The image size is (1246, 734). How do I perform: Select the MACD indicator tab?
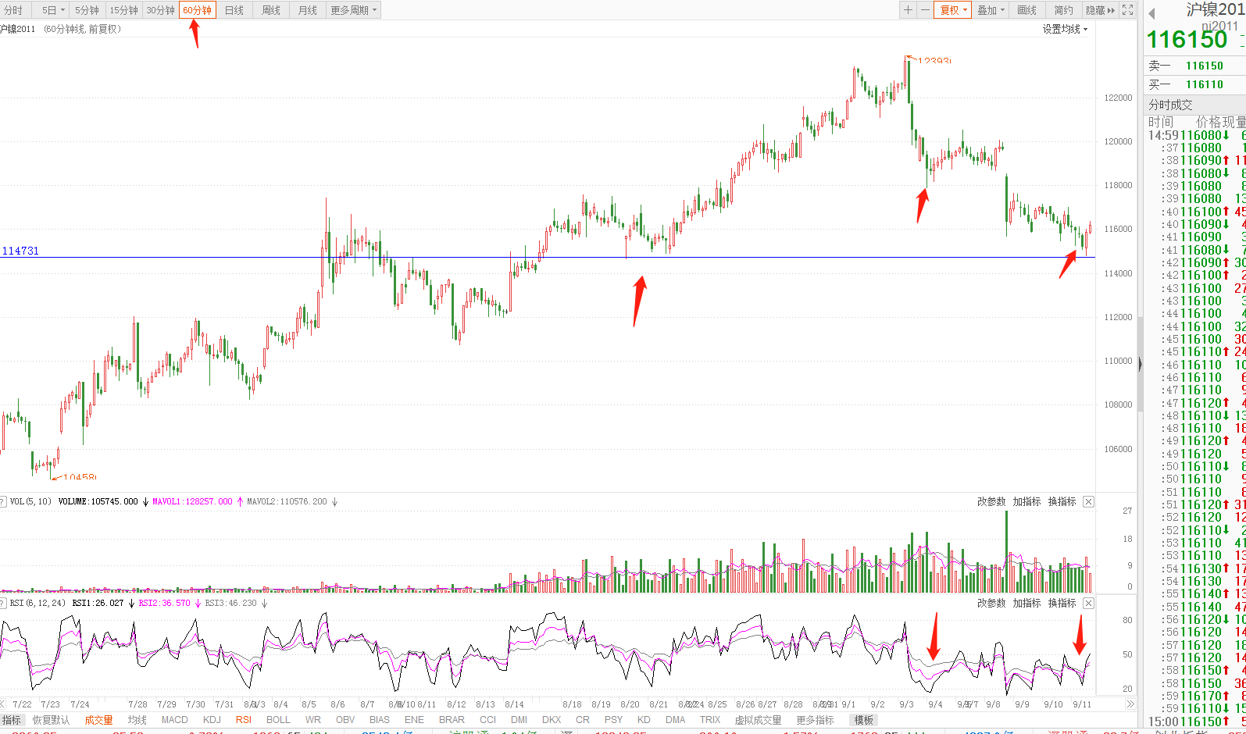coord(174,720)
